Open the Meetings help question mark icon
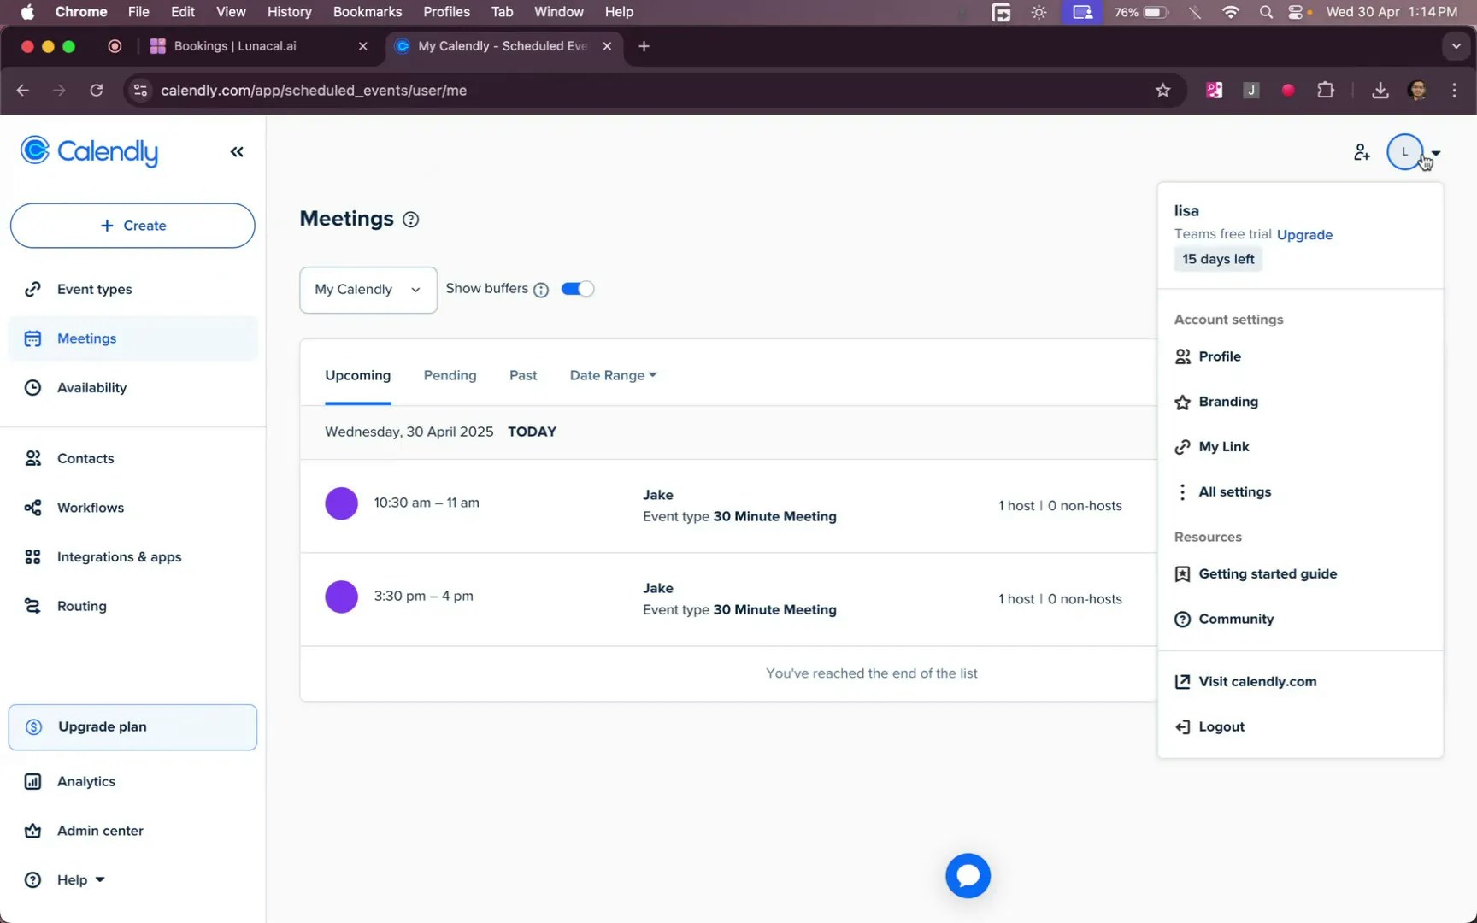 point(411,220)
